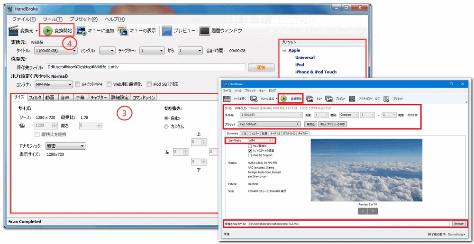Switch to the サブタイトル tab in front window
This screenshot has width=474, height=244.
pyautogui.click(x=289, y=133)
